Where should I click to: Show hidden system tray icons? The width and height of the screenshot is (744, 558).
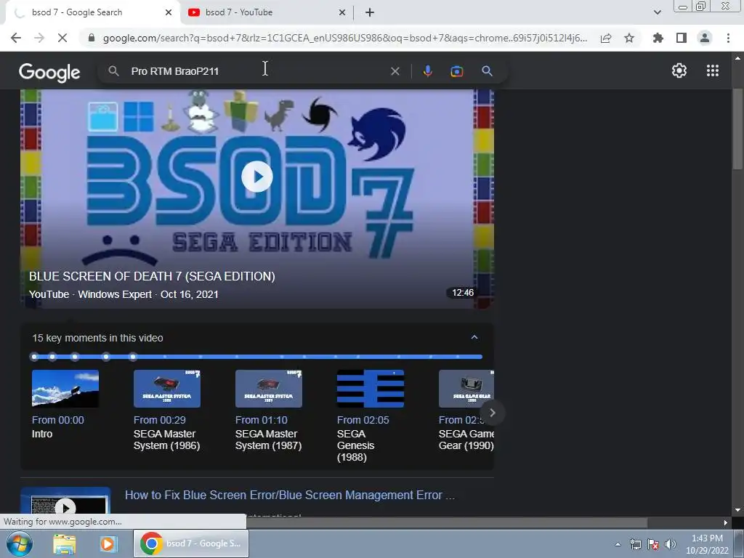pyautogui.click(x=618, y=544)
